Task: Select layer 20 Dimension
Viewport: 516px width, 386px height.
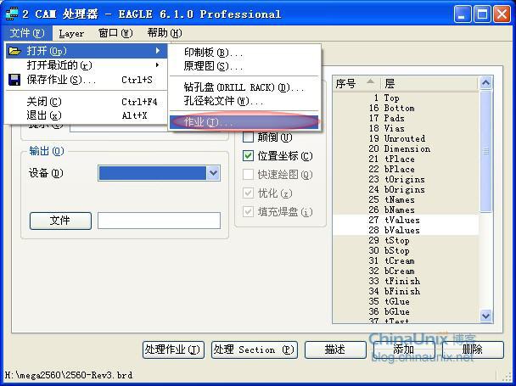Action: 406,148
